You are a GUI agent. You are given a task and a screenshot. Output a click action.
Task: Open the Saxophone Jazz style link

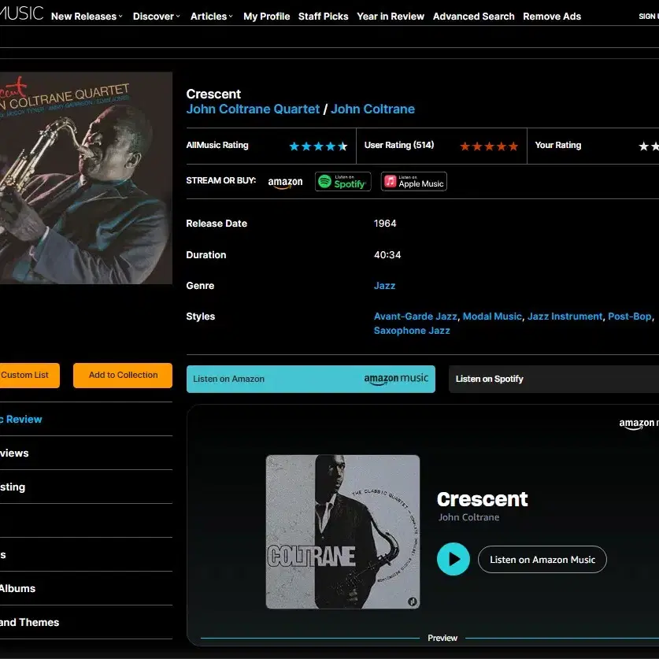pyautogui.click(x=412, y=331)
